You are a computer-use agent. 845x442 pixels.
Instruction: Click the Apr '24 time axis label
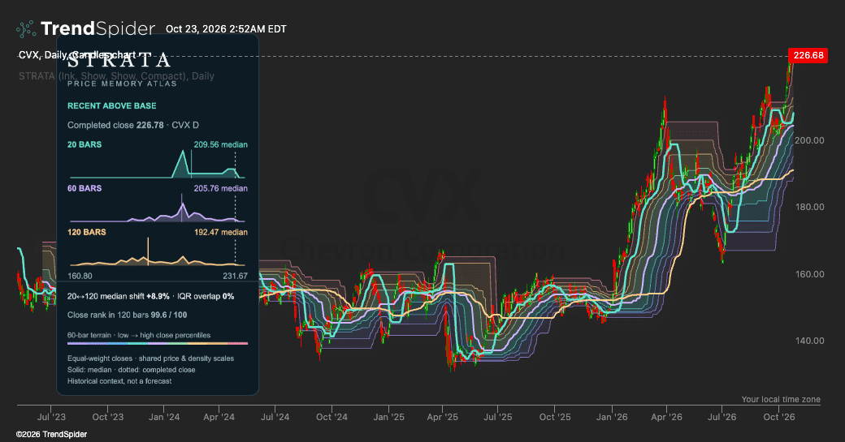[x=219, y=417]
